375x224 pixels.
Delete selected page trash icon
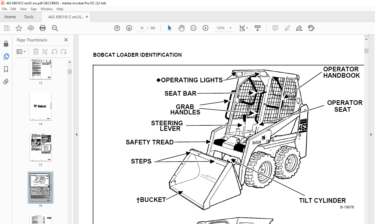tap(36, 52)
